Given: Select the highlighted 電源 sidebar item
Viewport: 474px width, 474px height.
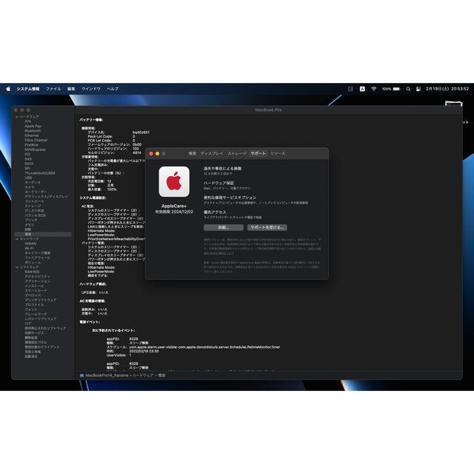Looking at the screenshot, I should (43, 234).
